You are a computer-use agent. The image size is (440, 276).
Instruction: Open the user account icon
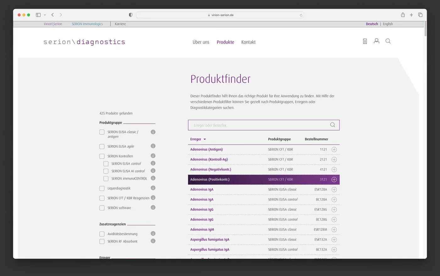(x=377, y=41)
